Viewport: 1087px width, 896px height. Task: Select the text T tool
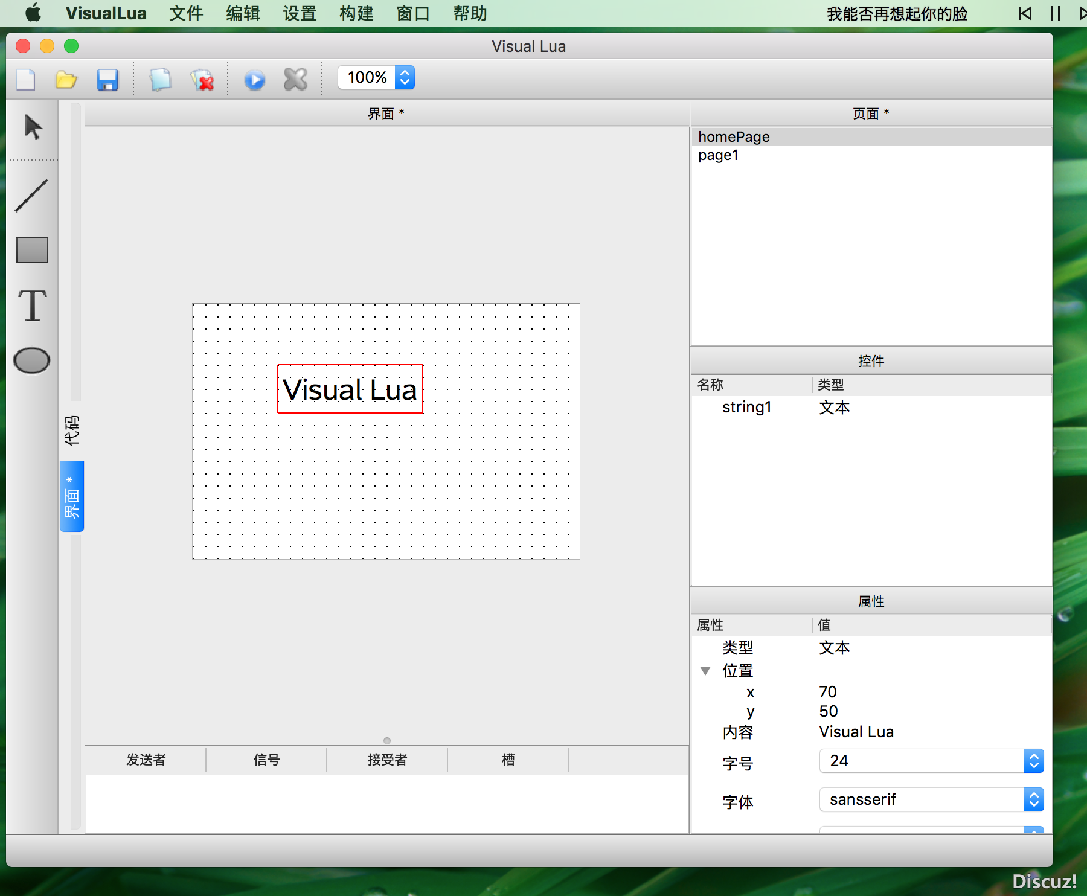coord(32,305)
